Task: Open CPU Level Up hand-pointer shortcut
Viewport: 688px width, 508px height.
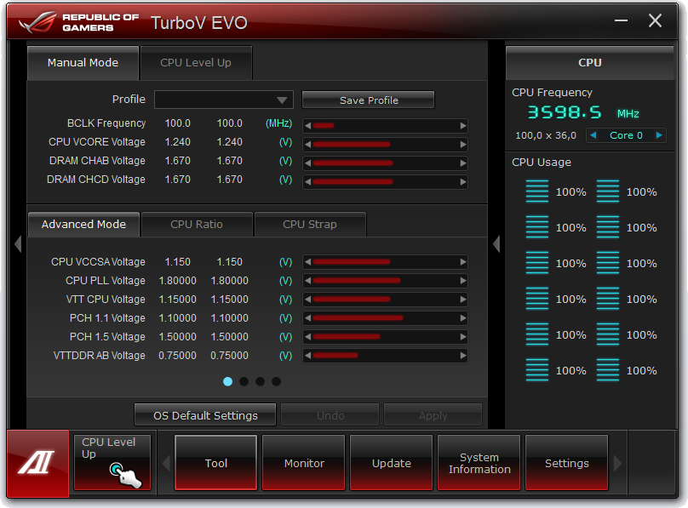Action: (x=112, y=462)
